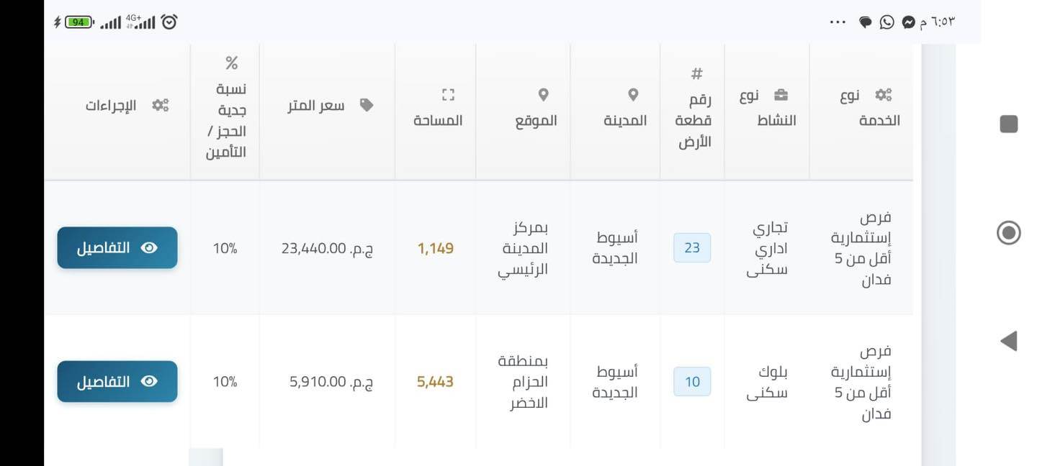This screenshot has width=1037, height=466.
Task: Click the plot number badge 10
Action: (x=692, y=382)
